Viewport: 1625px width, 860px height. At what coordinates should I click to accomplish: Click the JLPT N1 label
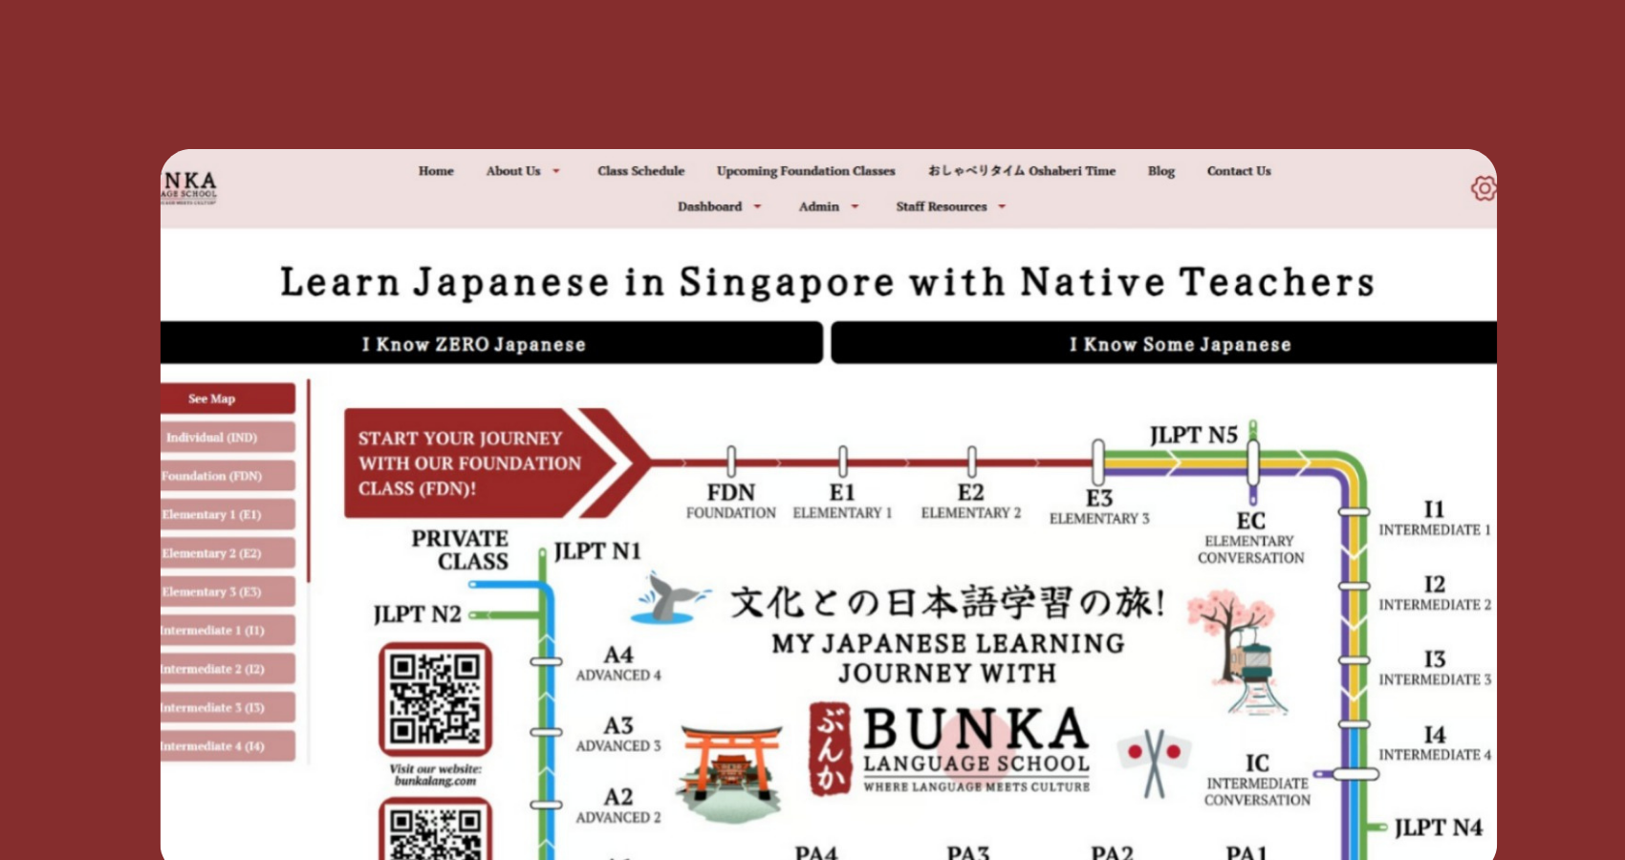click(x=597, y=551)
